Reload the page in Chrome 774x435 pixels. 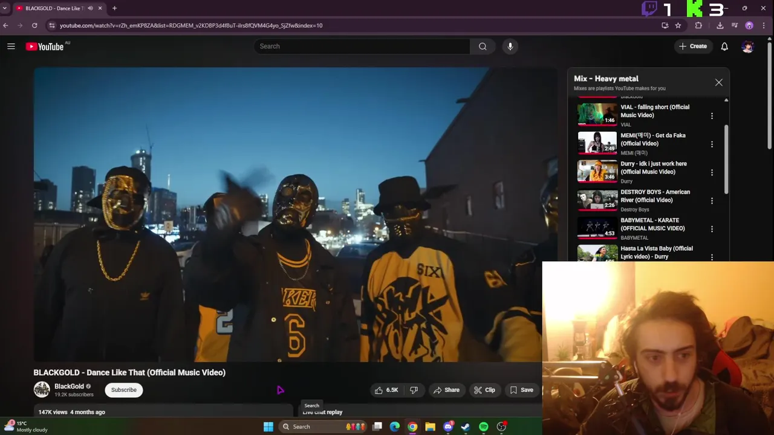(34, 25)
